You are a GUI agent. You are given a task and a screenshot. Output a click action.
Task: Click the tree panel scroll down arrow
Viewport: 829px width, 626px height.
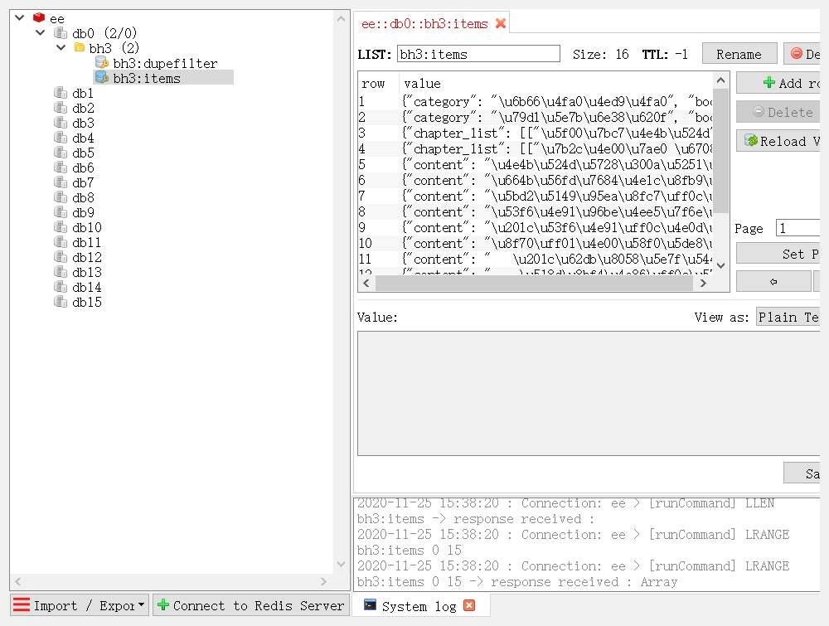pos(341,564)
